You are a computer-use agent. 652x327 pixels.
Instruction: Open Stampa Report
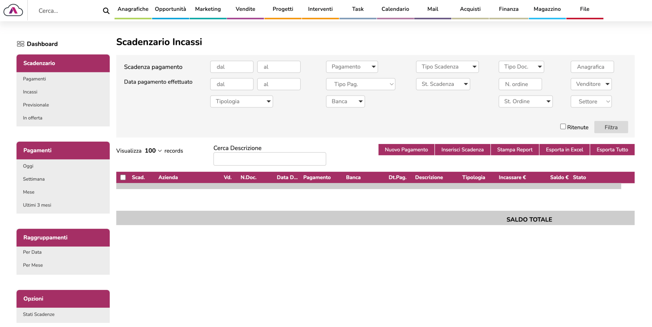(514, 150)
